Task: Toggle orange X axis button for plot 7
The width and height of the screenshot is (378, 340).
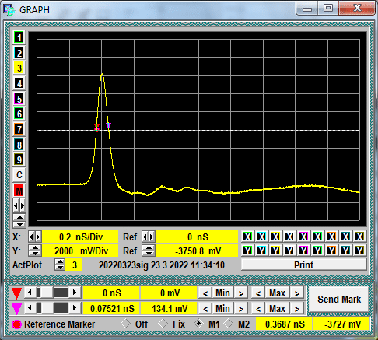Action: click(331, 237)
